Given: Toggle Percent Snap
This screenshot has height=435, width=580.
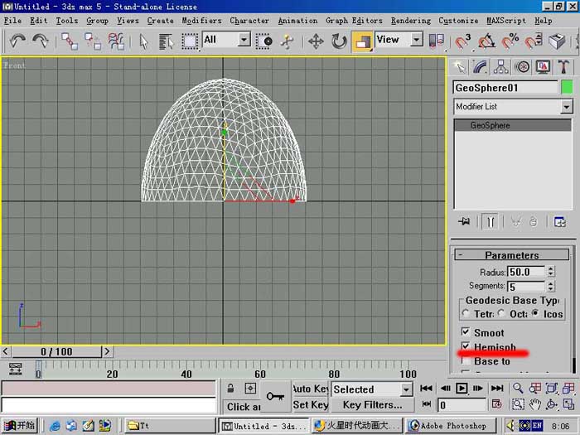Looking at the screenshot, I should [x=510, y=41].
